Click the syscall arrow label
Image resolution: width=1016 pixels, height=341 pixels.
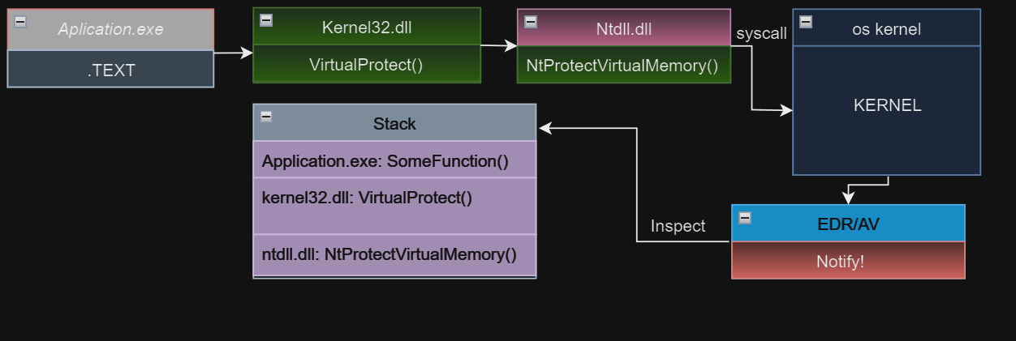point(761,34)
